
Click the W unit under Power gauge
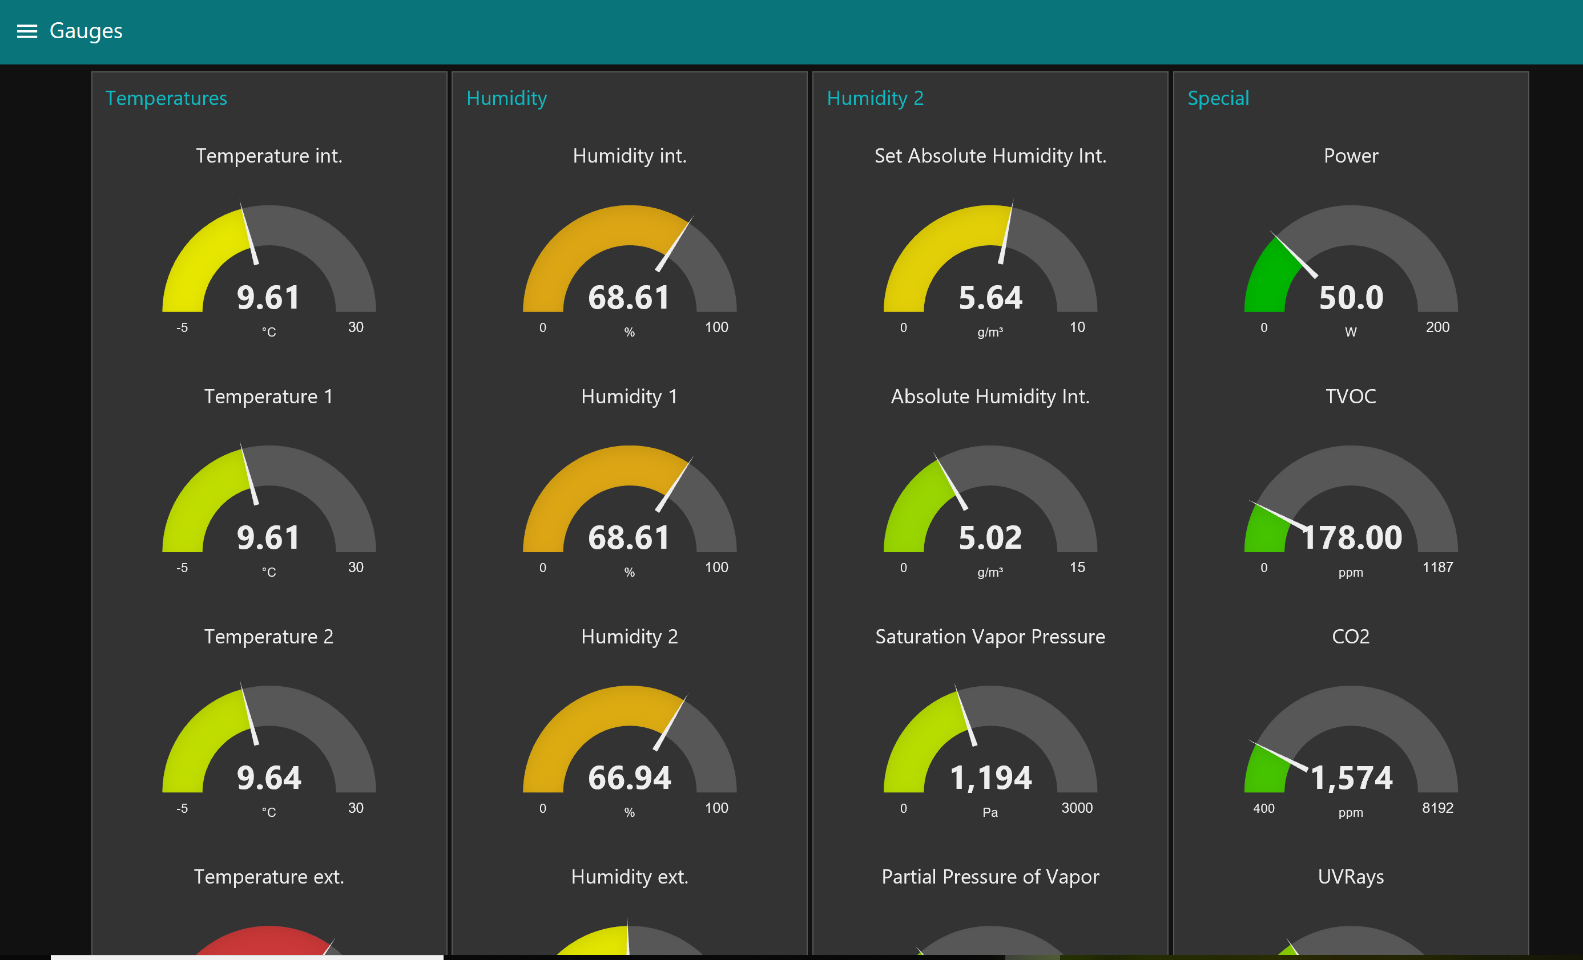tap(1351, 333)
